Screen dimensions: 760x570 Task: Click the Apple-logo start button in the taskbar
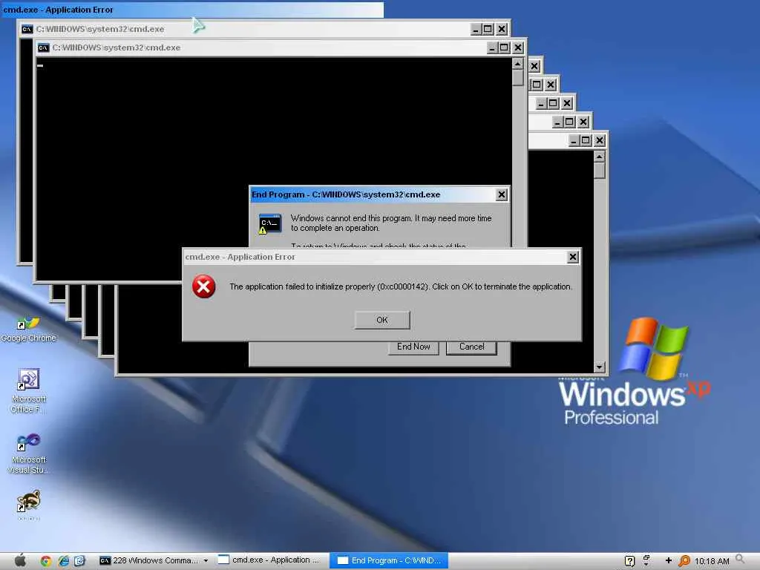tap(20, 560)
